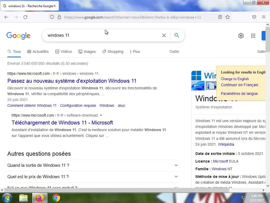The width and height of the screenshot is (270, 203).
Task: Click the vertical scrollbar down arrow
Action: coord(268,186)
